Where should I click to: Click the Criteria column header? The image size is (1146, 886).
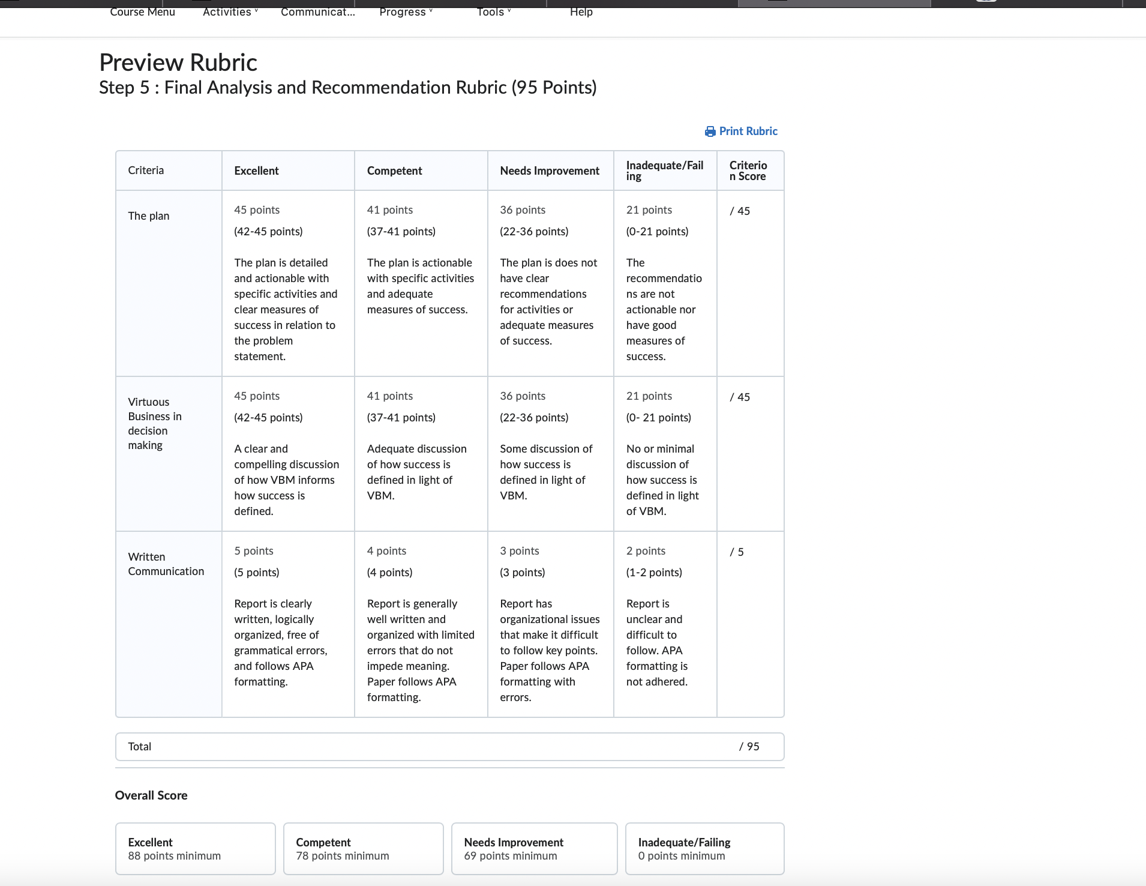click(169, 170)
